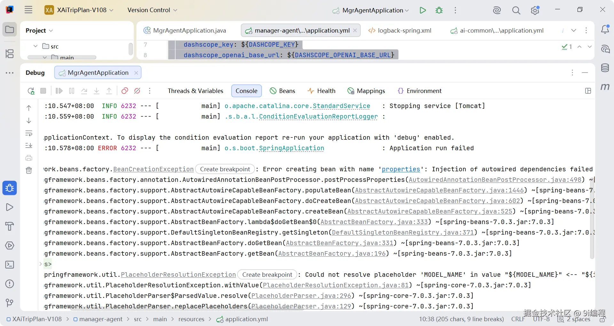Collapse the src folder in project tree

[x=35, y=46]
